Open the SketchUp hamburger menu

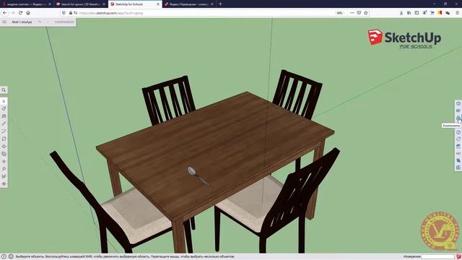4,22
